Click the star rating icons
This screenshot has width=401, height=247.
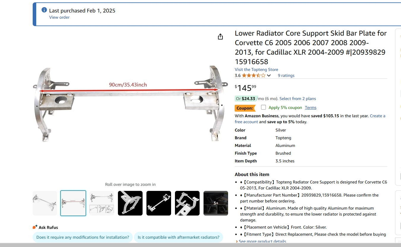pos(253,75)
